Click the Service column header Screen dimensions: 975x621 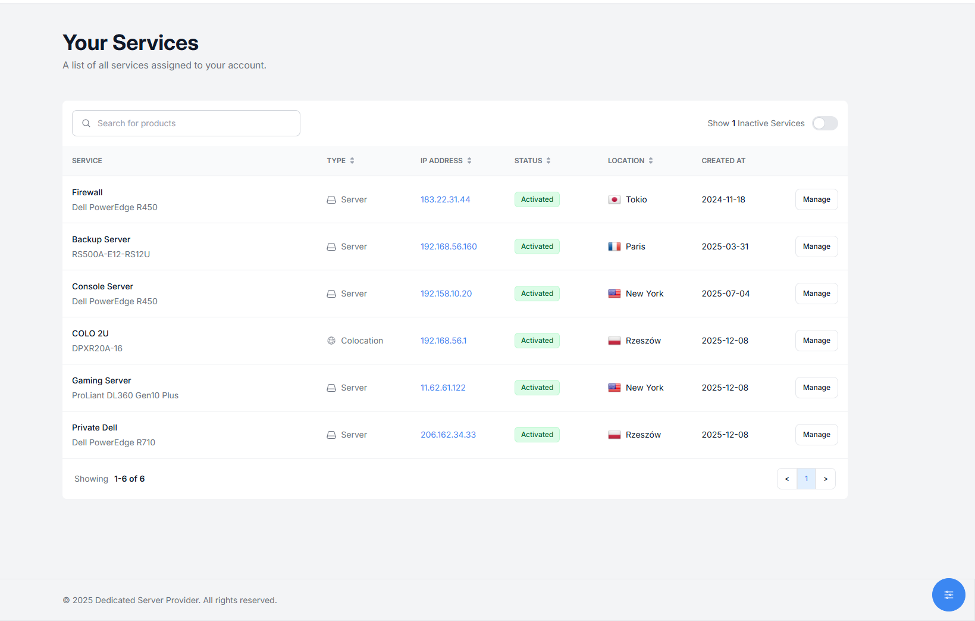click(x=87, y=161)
